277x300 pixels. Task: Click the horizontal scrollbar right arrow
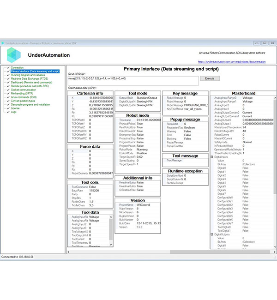pyautogui.click(x=275, y=252)
